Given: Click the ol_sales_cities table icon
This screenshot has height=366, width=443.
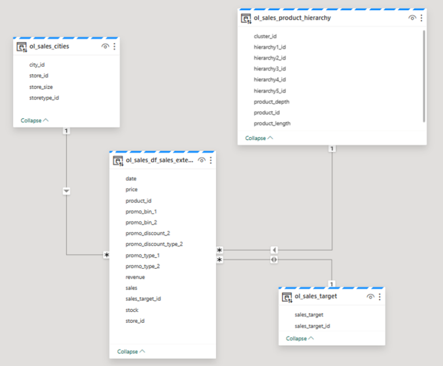Looking at the screenshot, I should point(22,47).
